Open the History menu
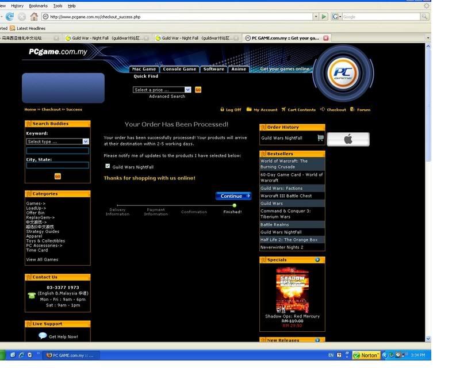The width and height of the screenshot is (460, 368). pos(17,6)
